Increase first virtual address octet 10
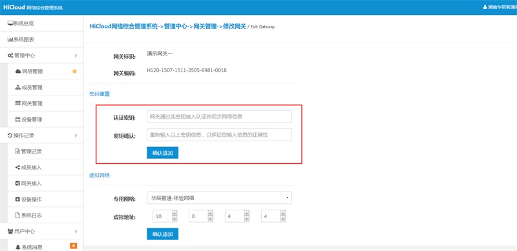517x251 pixels. 174,213
